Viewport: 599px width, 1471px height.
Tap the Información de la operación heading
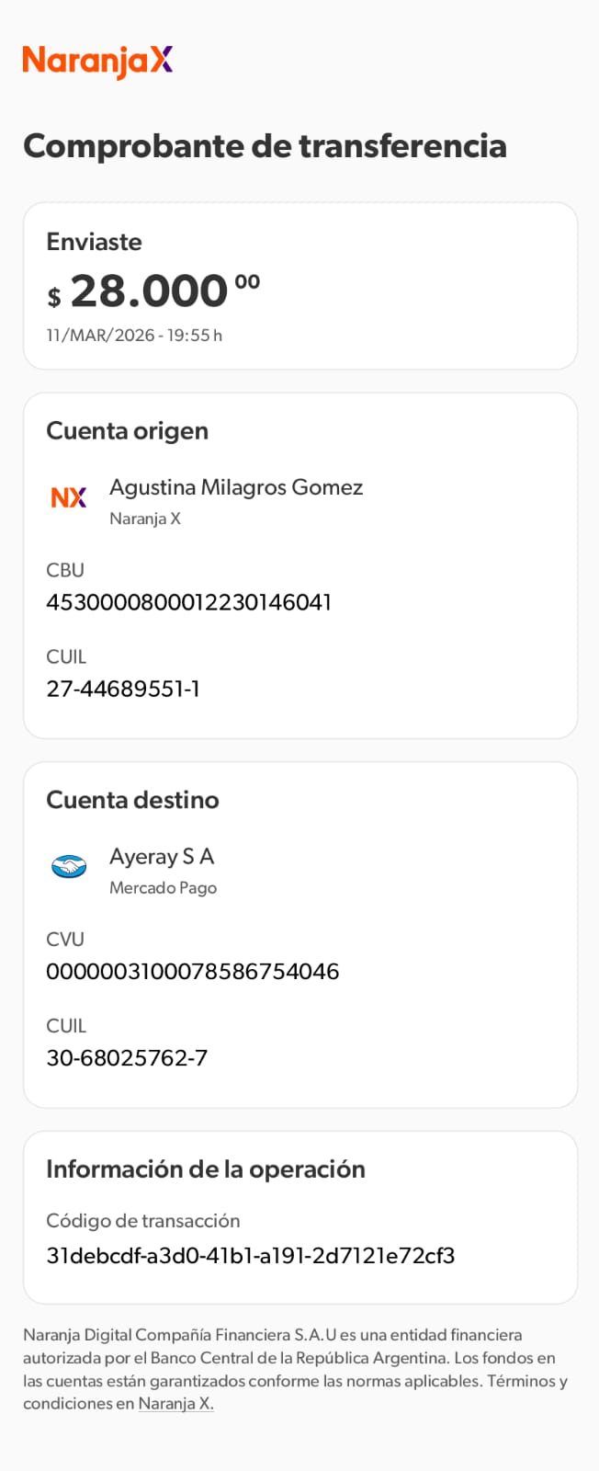pos(206,1169)
